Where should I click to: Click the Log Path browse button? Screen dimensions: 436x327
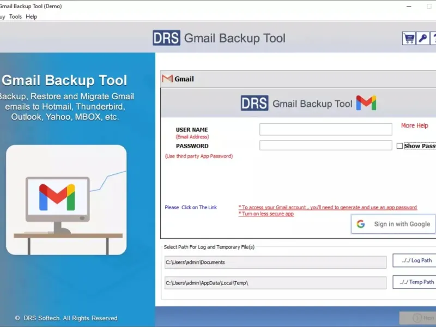[414, 261]
